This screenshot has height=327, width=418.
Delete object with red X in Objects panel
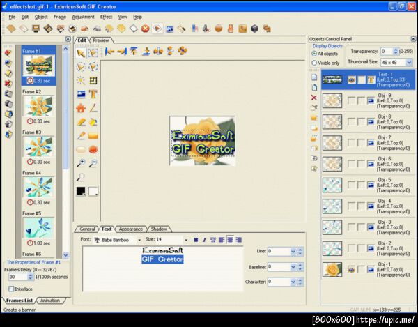314,98
